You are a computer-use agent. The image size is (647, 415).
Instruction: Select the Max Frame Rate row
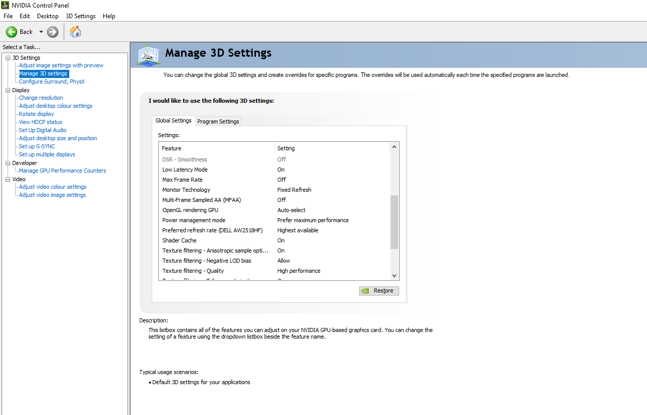point(275,180)
